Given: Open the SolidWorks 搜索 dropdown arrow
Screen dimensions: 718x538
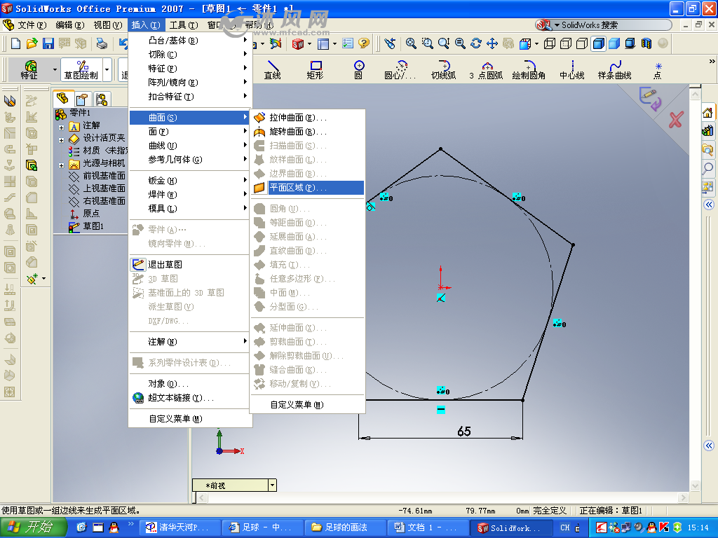Looking at the screenshot, I should (x=557, y=25).
